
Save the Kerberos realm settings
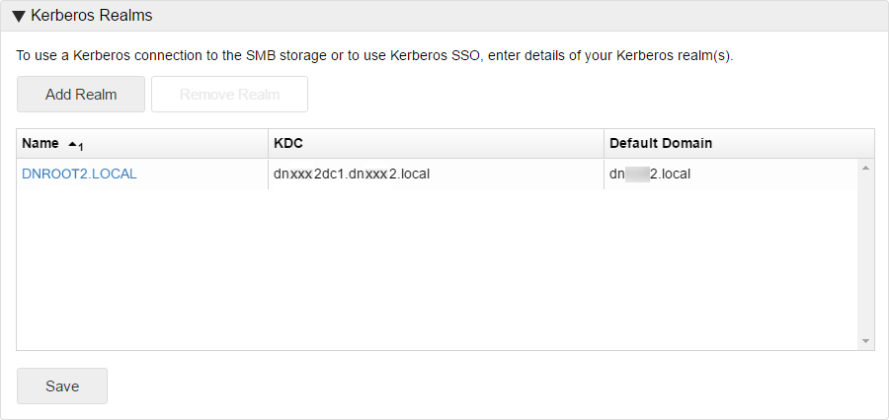click(62, 386)
